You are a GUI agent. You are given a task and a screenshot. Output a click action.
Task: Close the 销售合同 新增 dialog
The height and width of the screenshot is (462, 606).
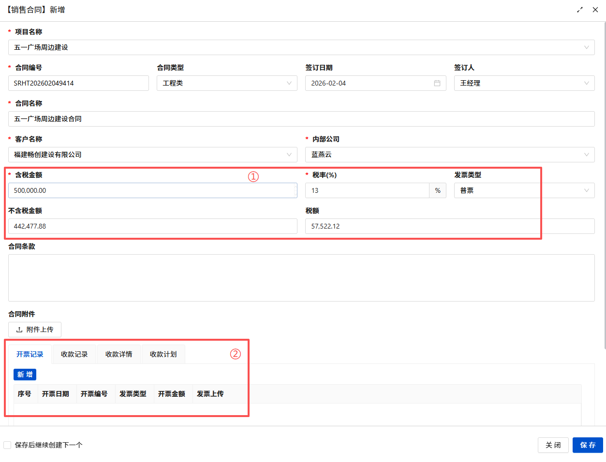coord(595,10)
